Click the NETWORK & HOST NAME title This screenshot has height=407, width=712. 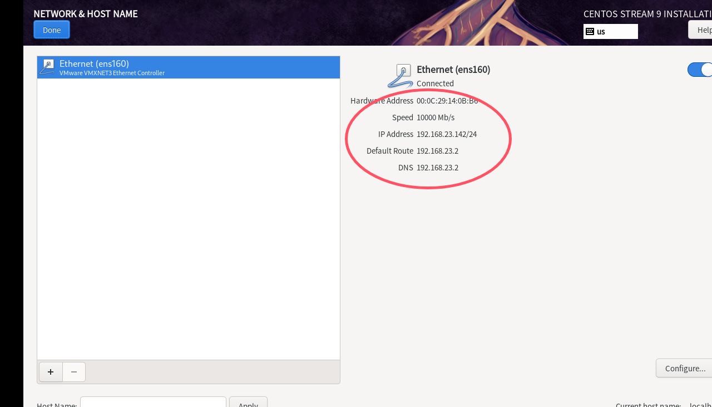[x=86, y=14]
